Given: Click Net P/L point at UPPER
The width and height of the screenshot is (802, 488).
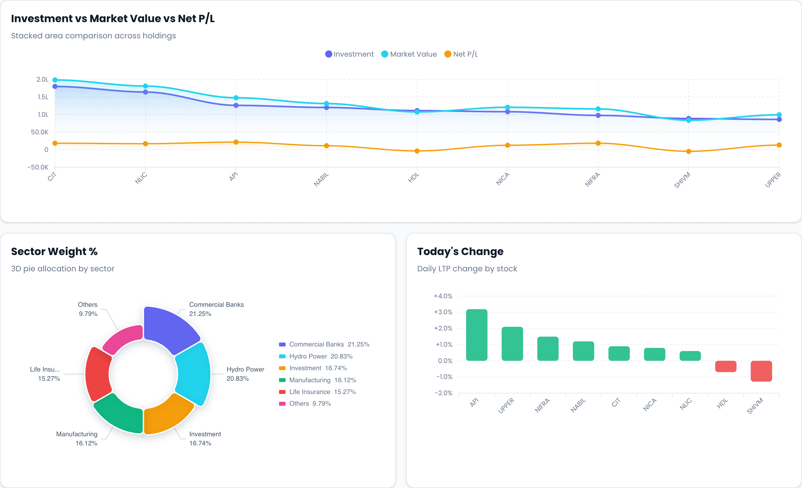Looking at the screenshot, I should [x=779, y=145].
